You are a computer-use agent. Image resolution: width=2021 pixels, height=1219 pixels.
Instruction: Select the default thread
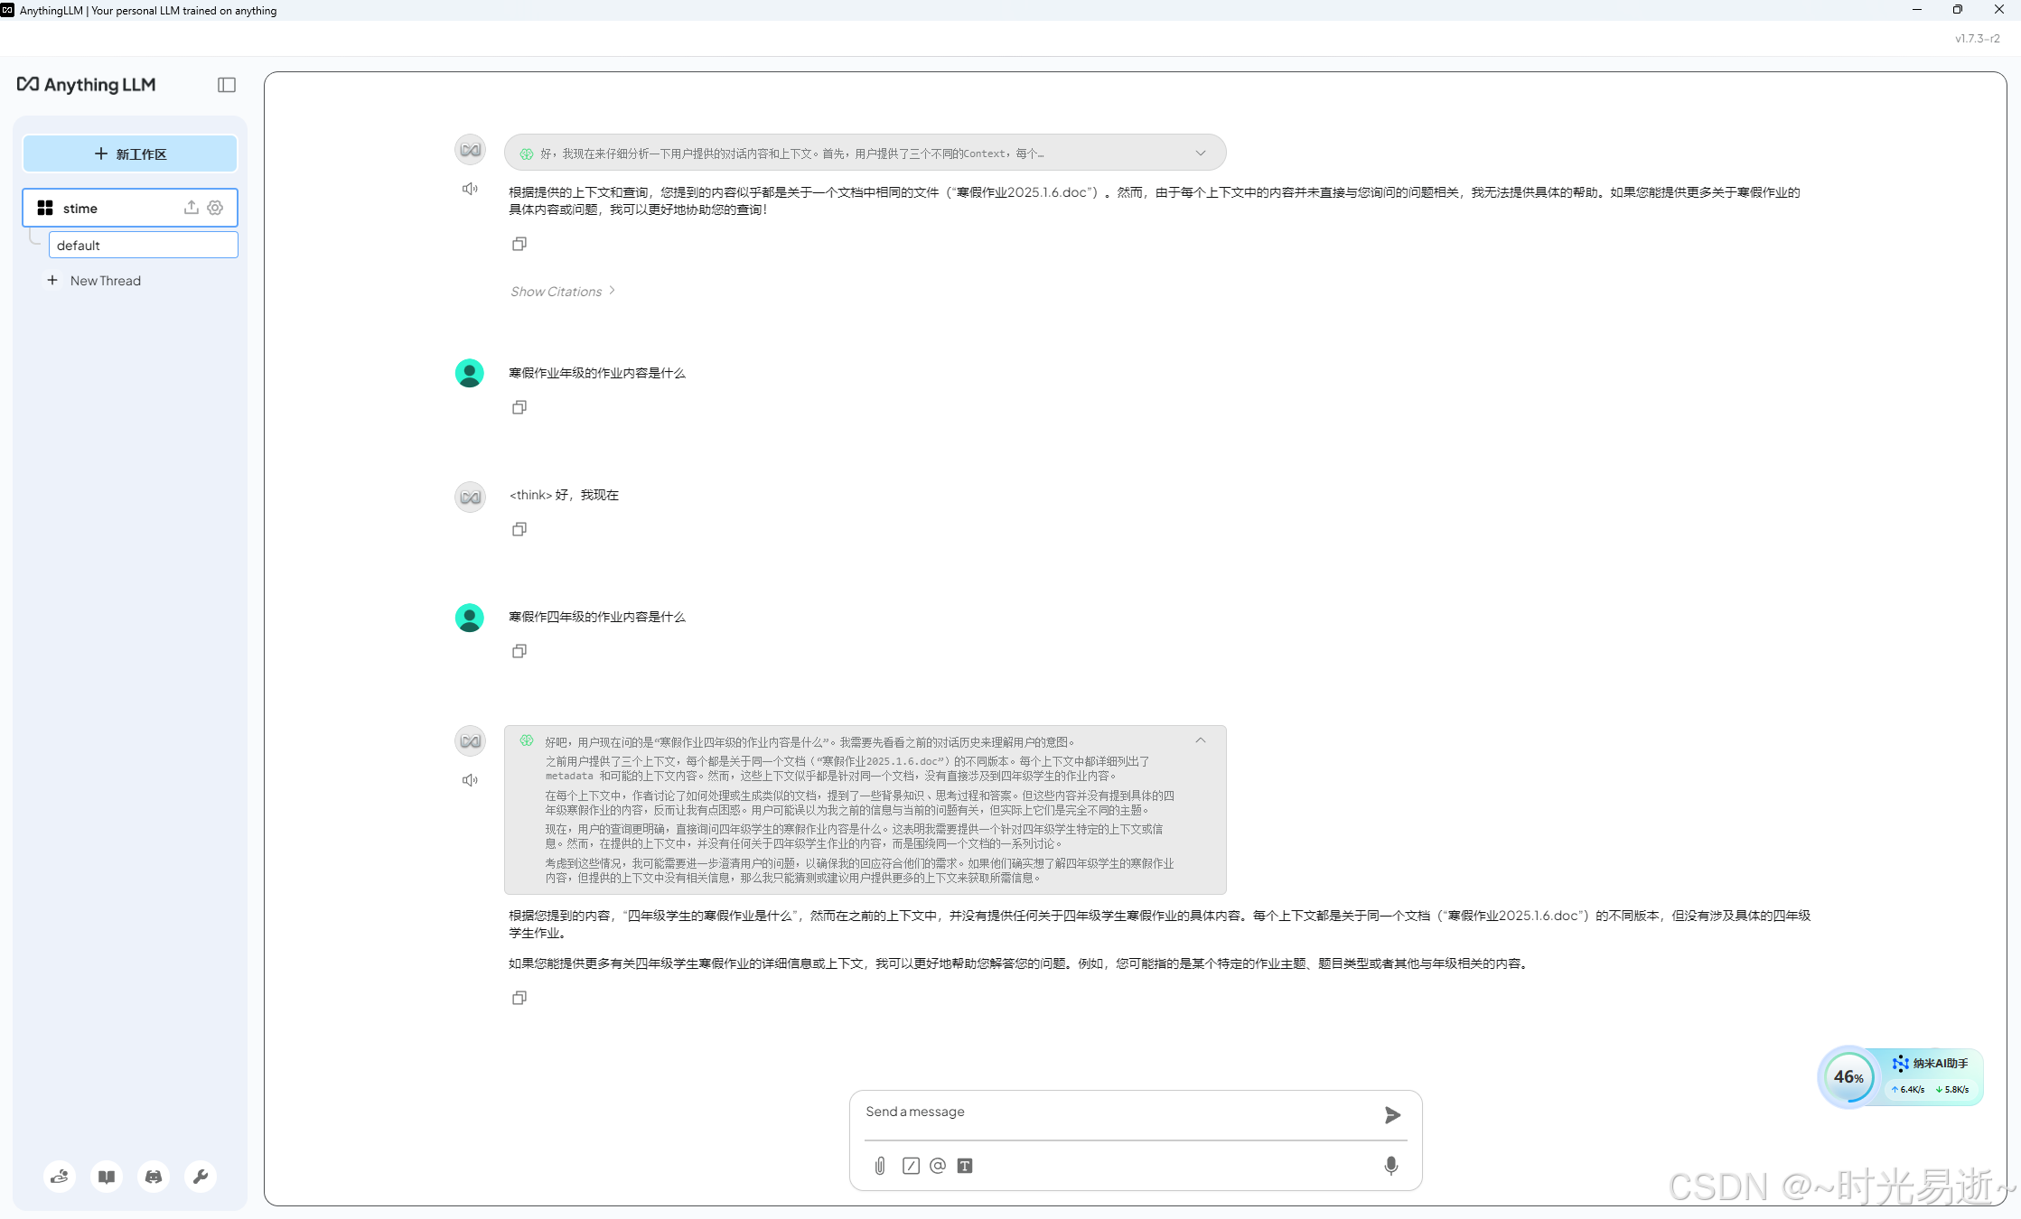143,245
